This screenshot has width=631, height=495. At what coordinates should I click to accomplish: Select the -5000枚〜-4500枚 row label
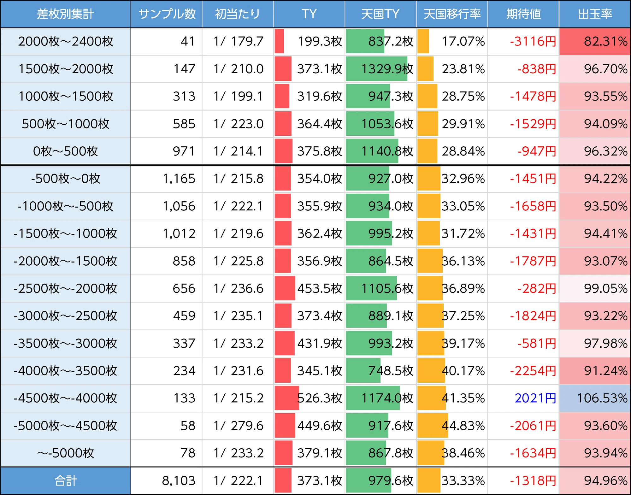tap(65, 426)
